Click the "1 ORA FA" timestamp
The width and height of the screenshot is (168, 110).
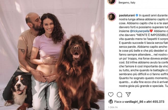click(113, 107)
